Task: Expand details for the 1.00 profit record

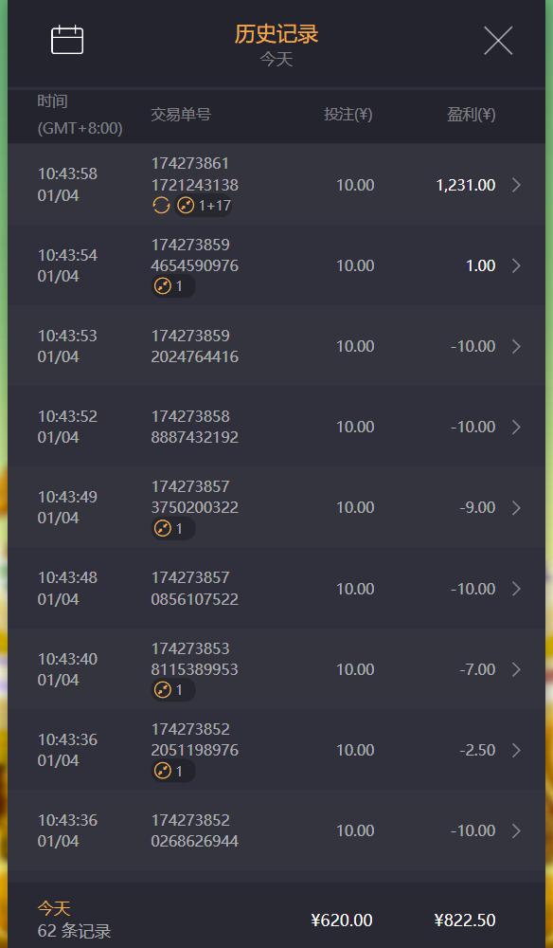Action: 516,265
